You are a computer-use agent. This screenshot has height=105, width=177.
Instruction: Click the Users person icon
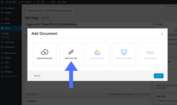click(x=2, y=62)
